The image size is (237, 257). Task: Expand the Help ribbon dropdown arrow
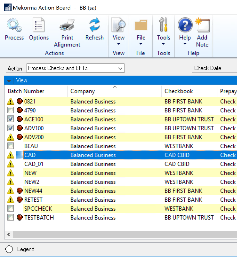[x=185, y=44]
